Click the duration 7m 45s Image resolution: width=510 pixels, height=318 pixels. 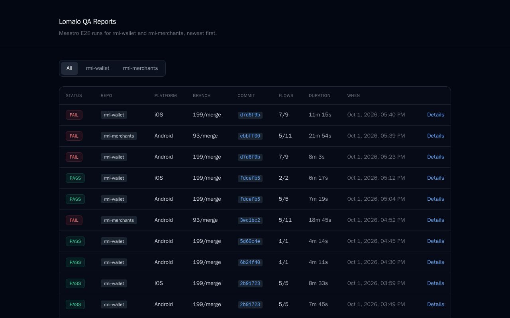pos(318,304)
